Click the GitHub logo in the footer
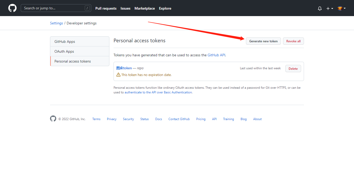The image size is (354, 172). (53, 119)
